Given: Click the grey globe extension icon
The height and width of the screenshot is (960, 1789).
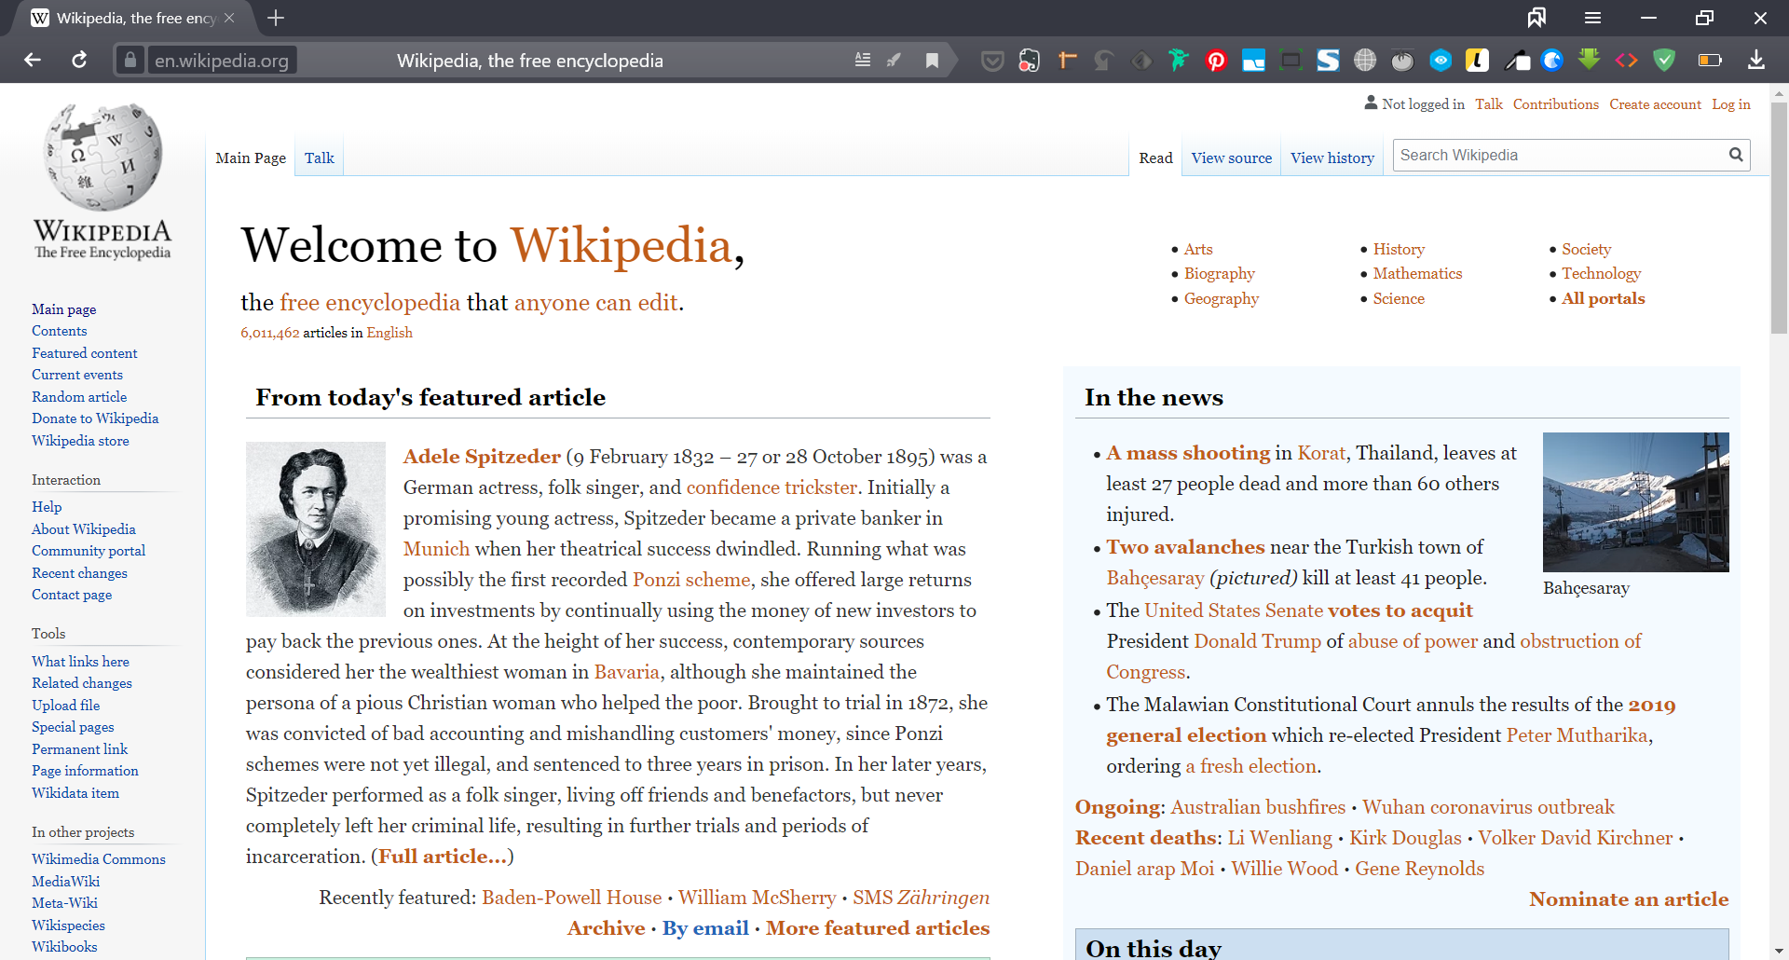Looking at the screenshot, I should pyautogui.click(x=1365, y=61).
